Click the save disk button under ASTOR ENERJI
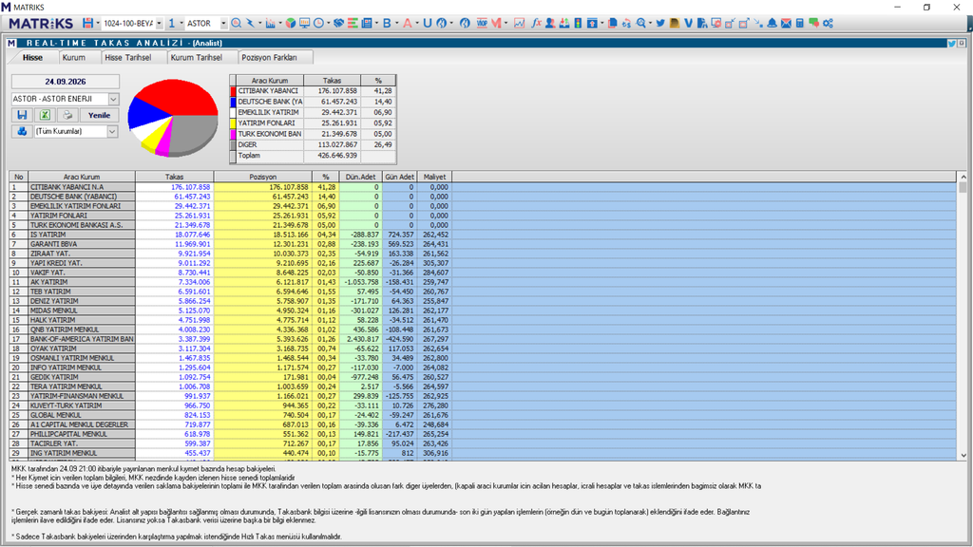This screenshot has width=973, height=547. (22, 115)
